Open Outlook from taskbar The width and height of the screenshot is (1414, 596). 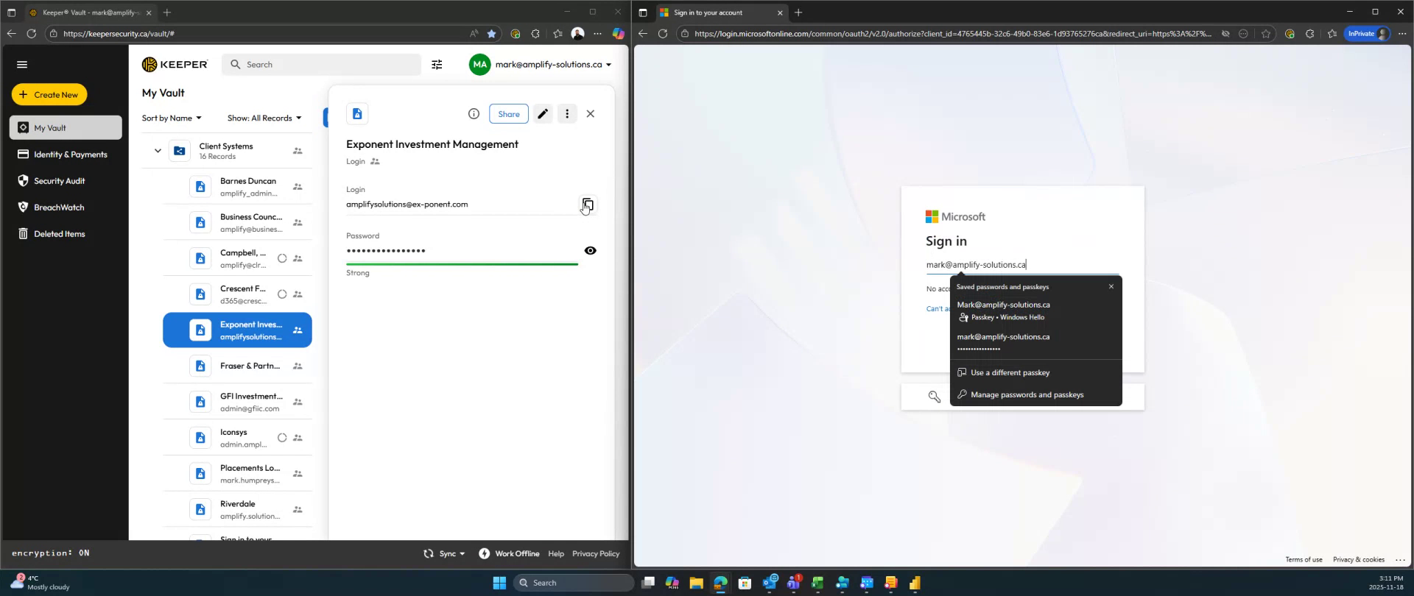[x=770, y=583]
